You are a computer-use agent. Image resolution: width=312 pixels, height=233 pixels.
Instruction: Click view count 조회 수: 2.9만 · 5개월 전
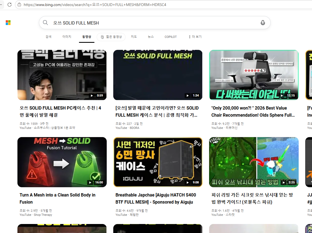(x=36, y=211)
